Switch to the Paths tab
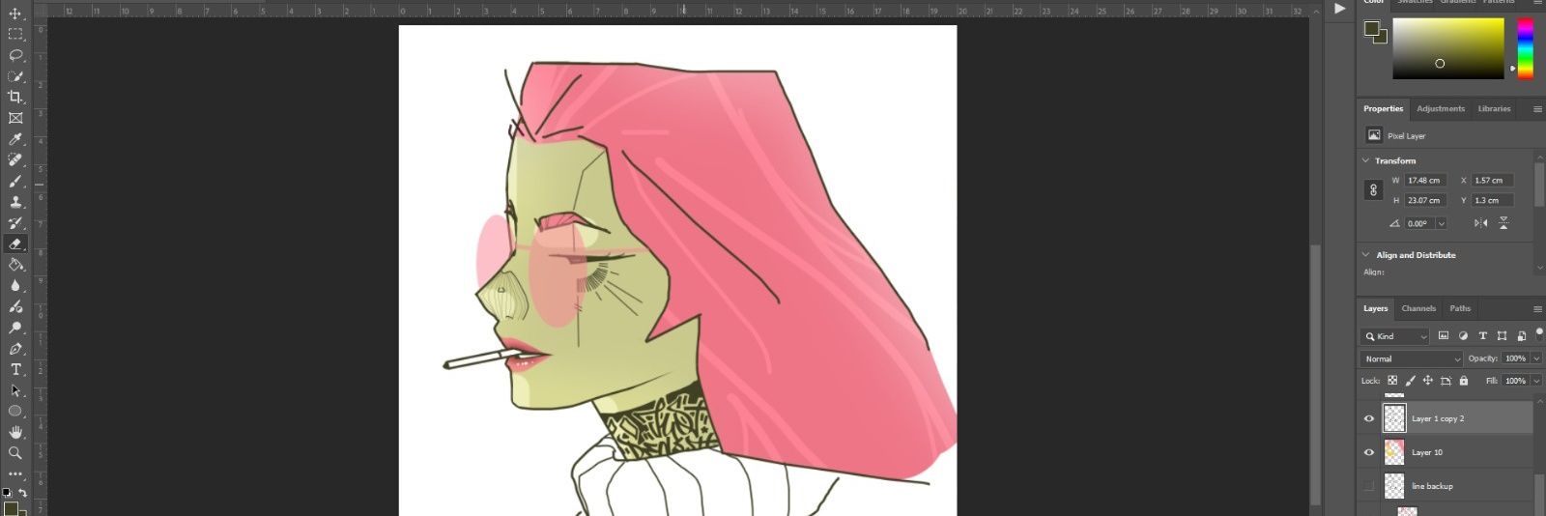 [x=1460, y=308]
